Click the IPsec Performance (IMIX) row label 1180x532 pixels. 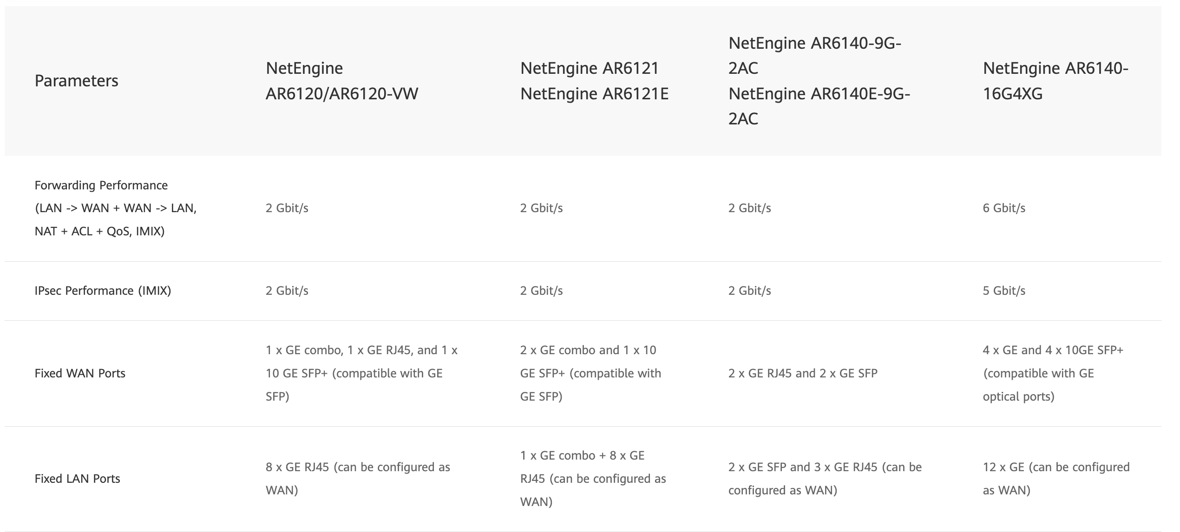pyautogui.click(x=103, y=291)
